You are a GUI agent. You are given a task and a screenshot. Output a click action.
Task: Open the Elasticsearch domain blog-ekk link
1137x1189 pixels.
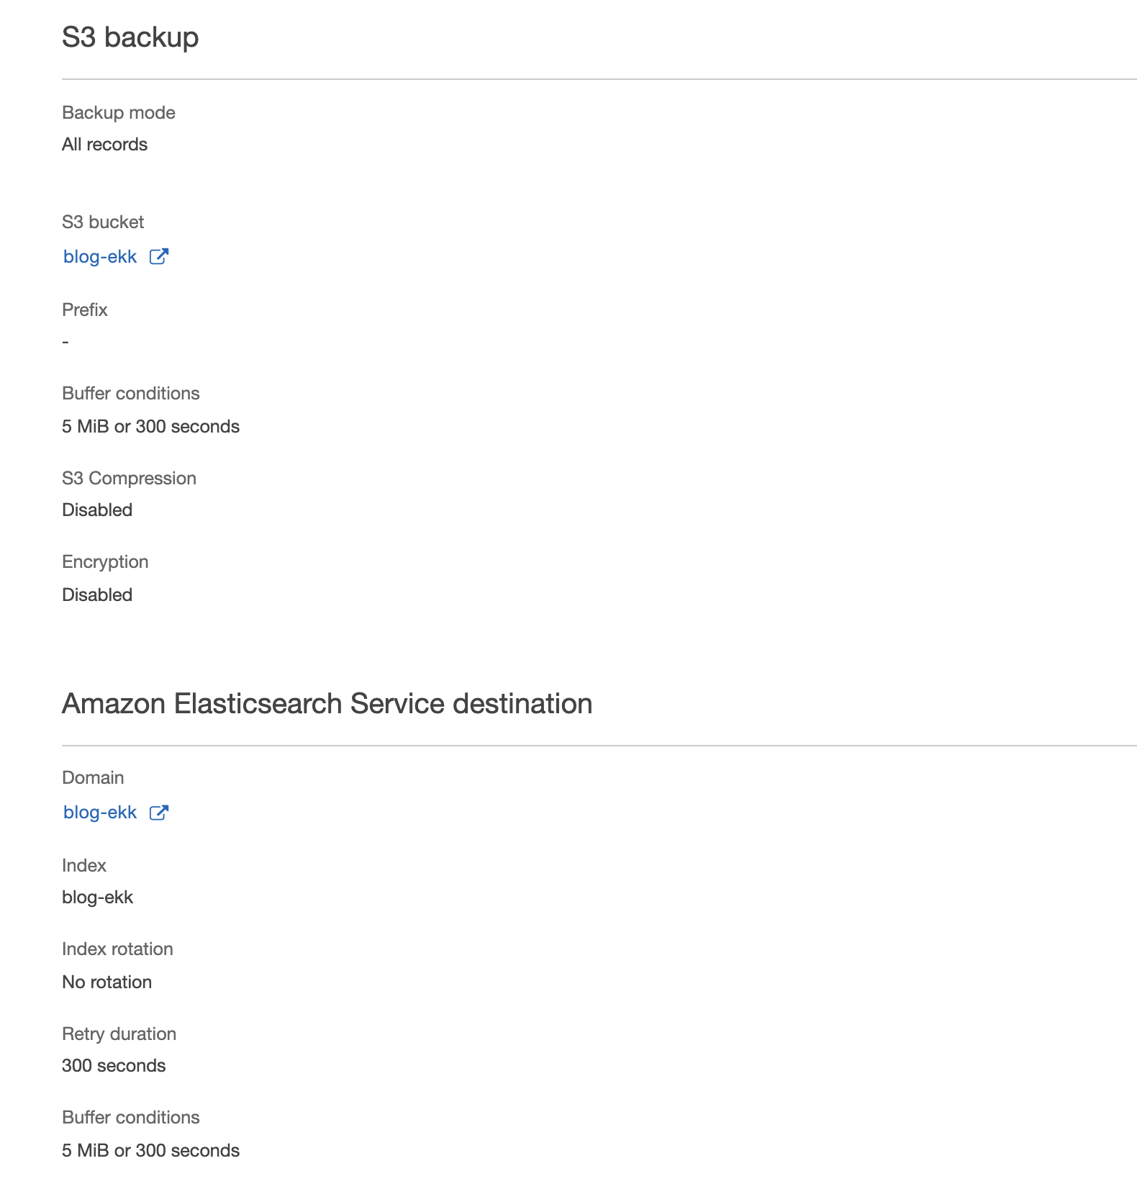click(x=100, y=813)
